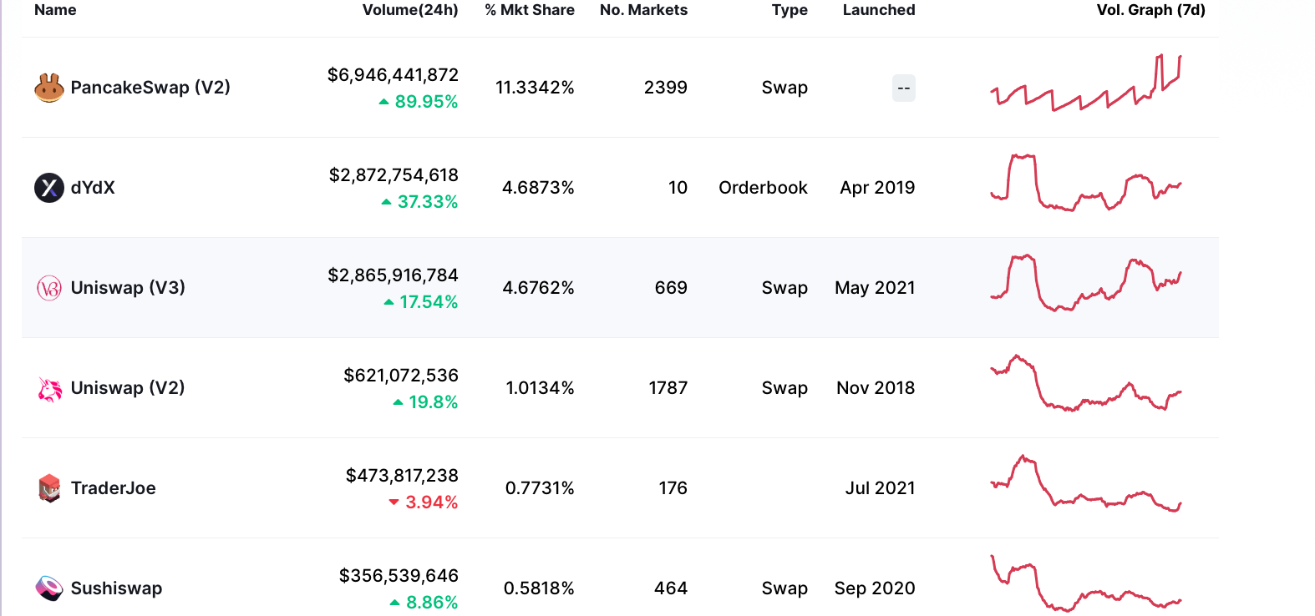This screenshot has width=1315, height=616.
Task: Click markets count 176
Action: (673, 488)
